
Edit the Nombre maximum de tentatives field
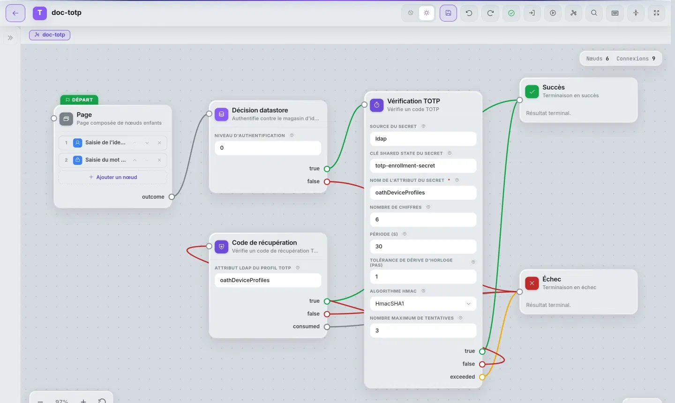(423, 330)
